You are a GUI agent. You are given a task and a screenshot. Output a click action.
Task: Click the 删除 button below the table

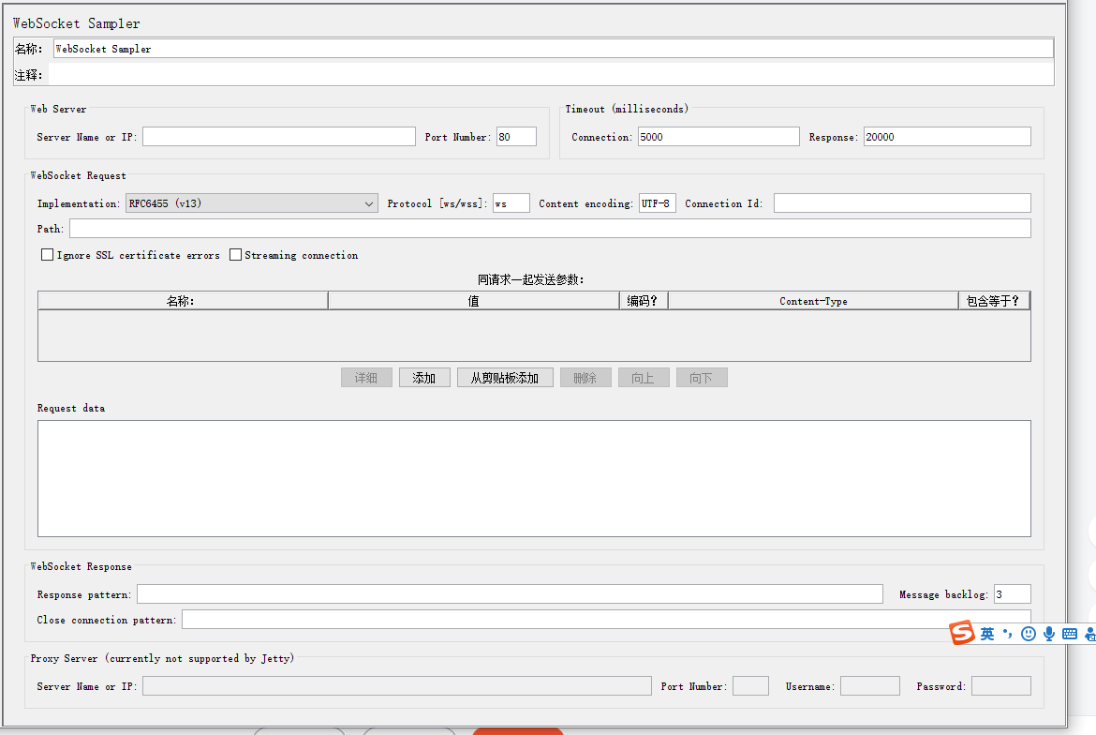coord(585,377)
